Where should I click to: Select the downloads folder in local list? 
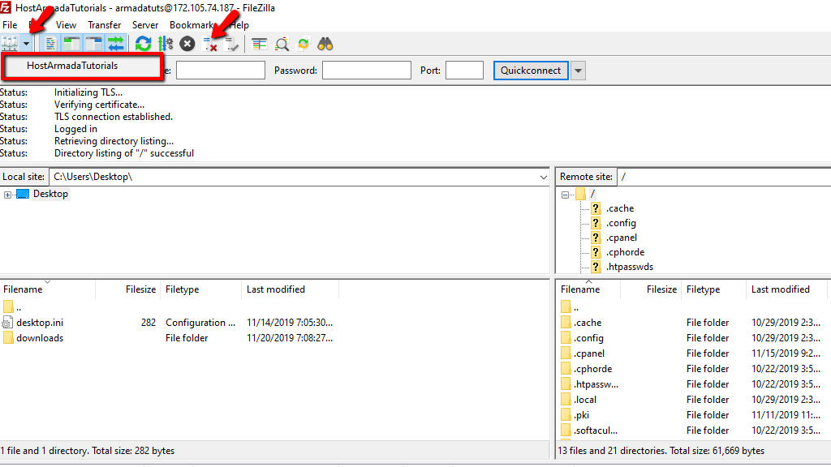coord(40,338)
